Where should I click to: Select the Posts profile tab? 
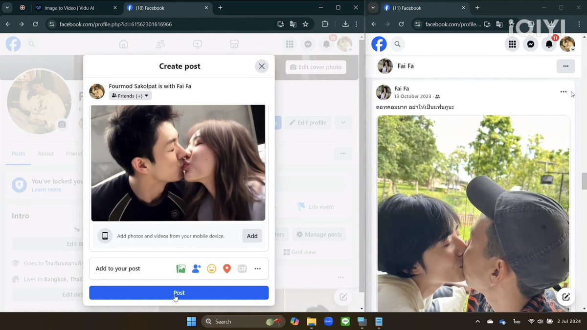19,154
